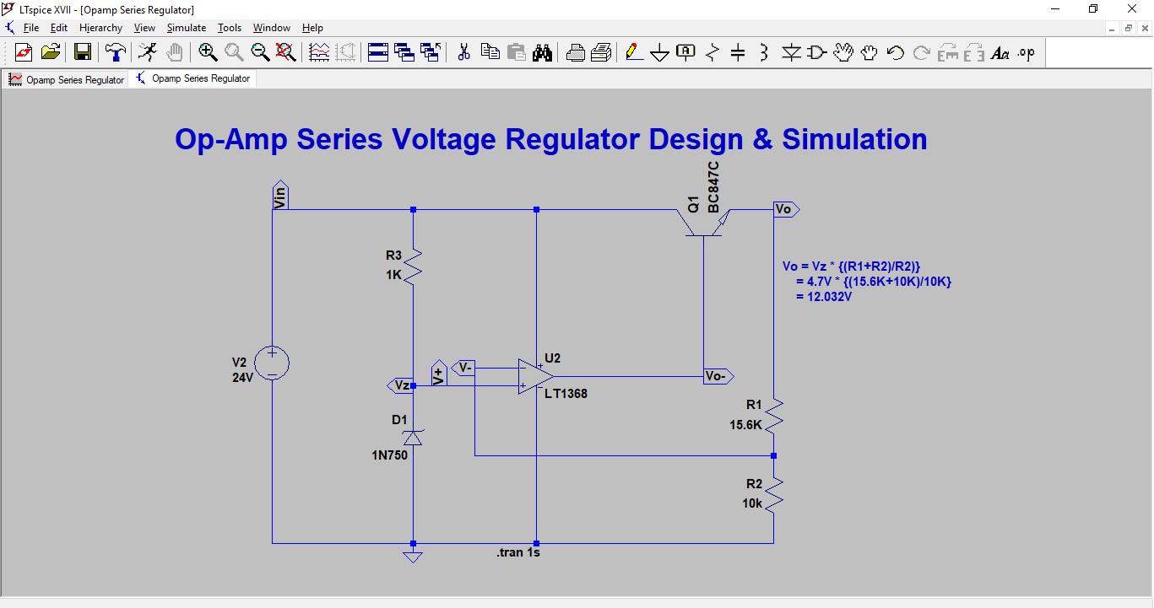
Task: Add a SPICE directive using the .op icon
Action: pos(1025,52)
